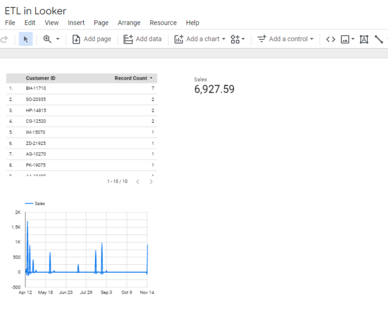Image resolution: width=388 pixels, height=325 pixels.
Task: Click Add page button
Action: tap(92, 39)
